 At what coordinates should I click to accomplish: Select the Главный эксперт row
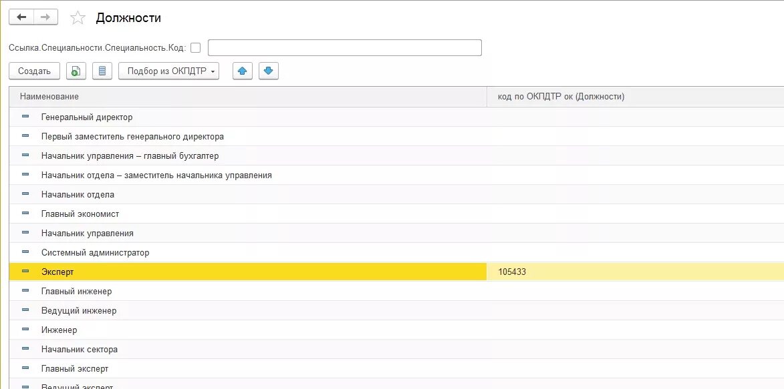pyautogui.click(x=396, y=368)
